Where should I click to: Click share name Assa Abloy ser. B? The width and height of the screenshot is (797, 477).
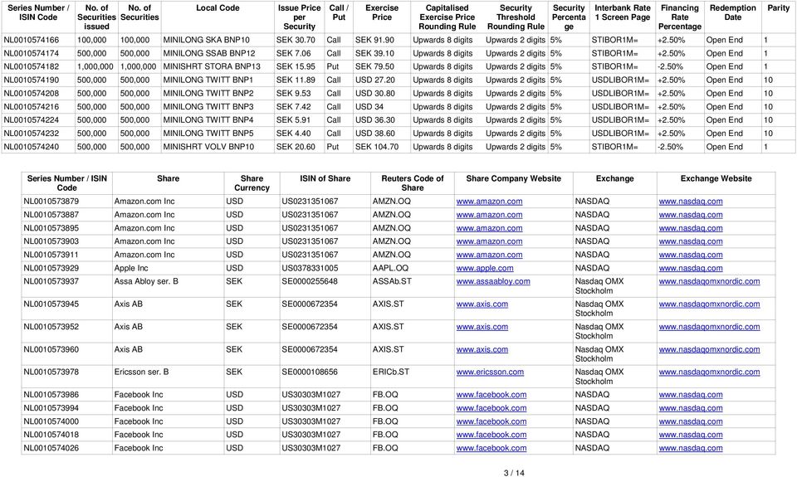146,281
